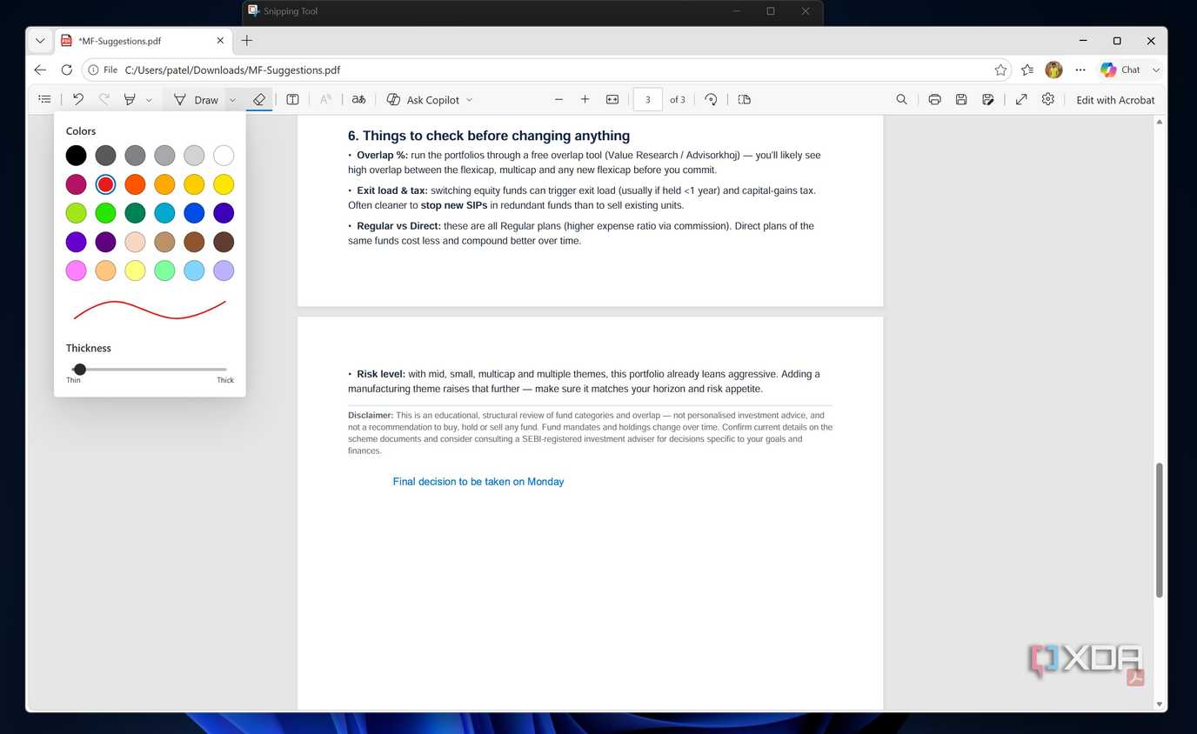
Task: Switch the page view layout
Action: 744,99
